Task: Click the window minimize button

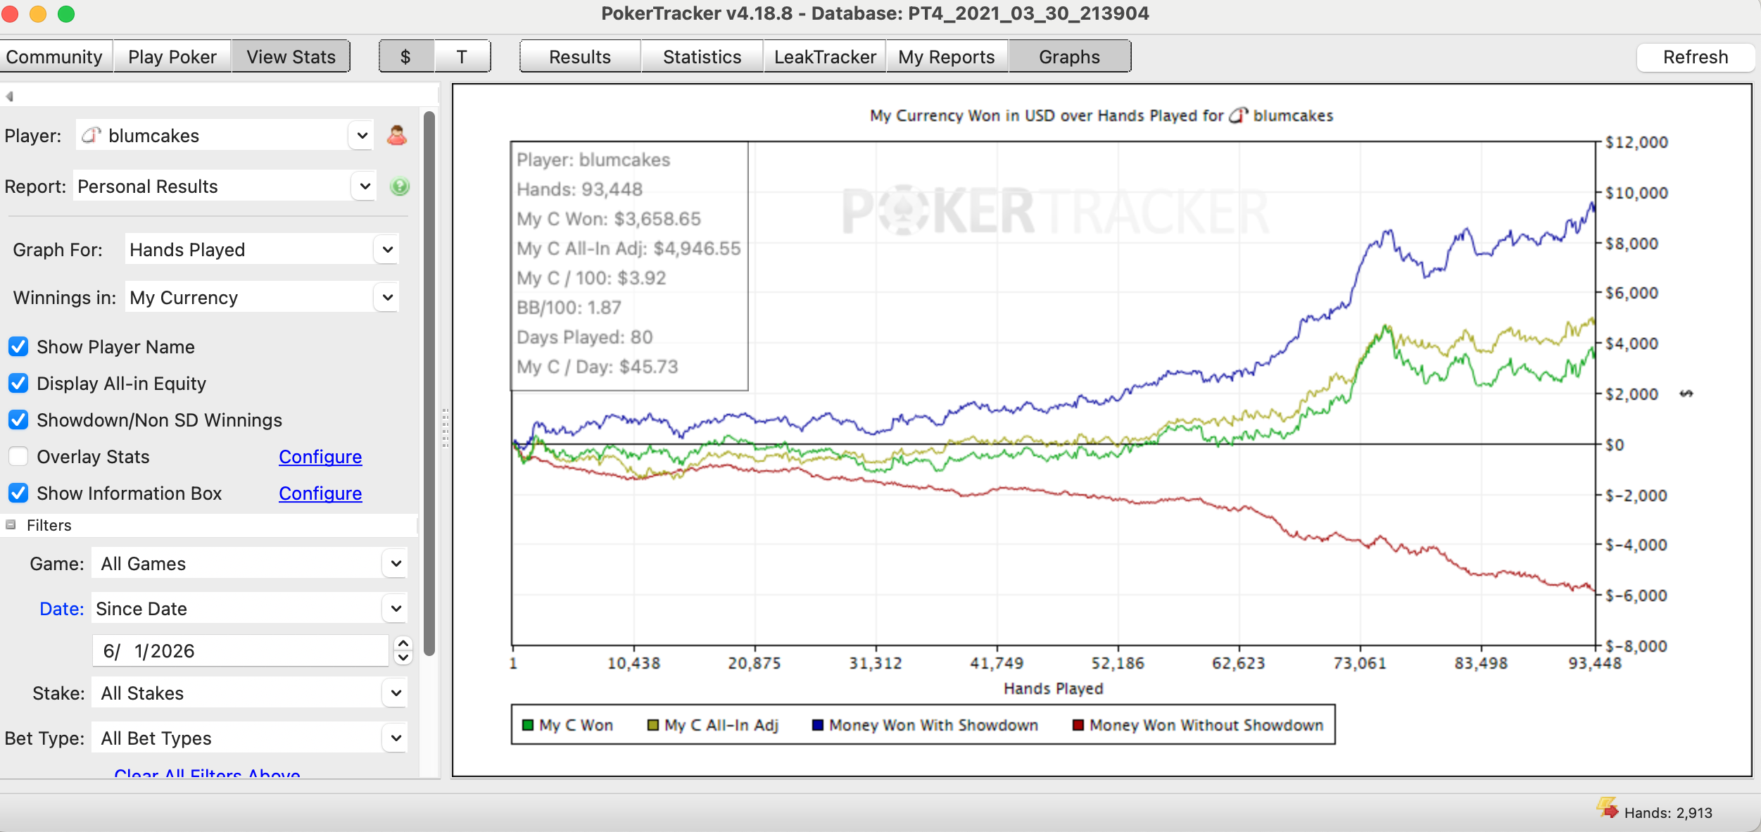Action: (x=38, y=13)
